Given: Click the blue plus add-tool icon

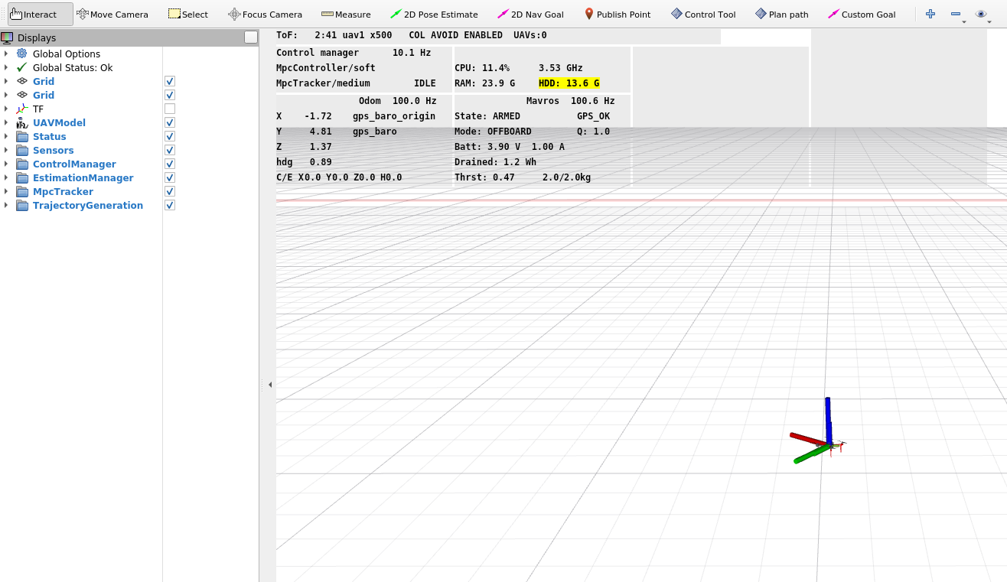Looking at the screenshot, I should pos(930,14).
